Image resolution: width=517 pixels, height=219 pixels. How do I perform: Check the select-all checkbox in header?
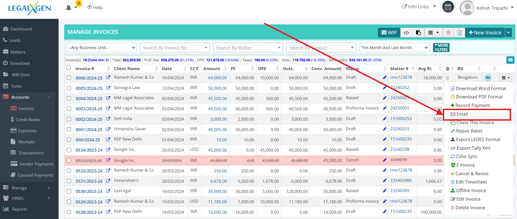coord(69,68)
